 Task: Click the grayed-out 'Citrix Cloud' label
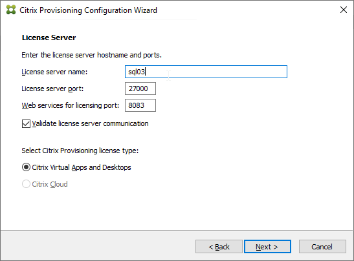click(x=50, y=184)
